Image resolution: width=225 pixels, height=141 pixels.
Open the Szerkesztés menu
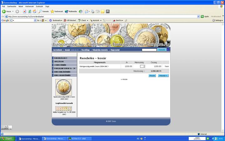point(12,7)
